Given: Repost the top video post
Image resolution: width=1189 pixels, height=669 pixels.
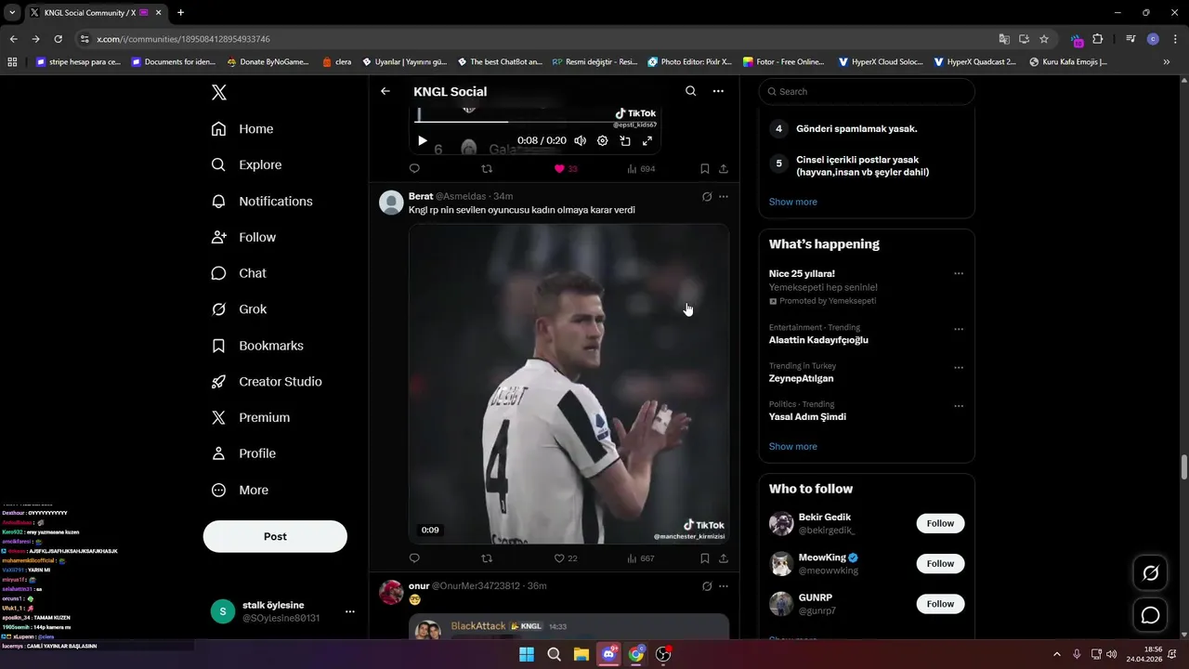Looking at the screenshot, I should [487, 169].
